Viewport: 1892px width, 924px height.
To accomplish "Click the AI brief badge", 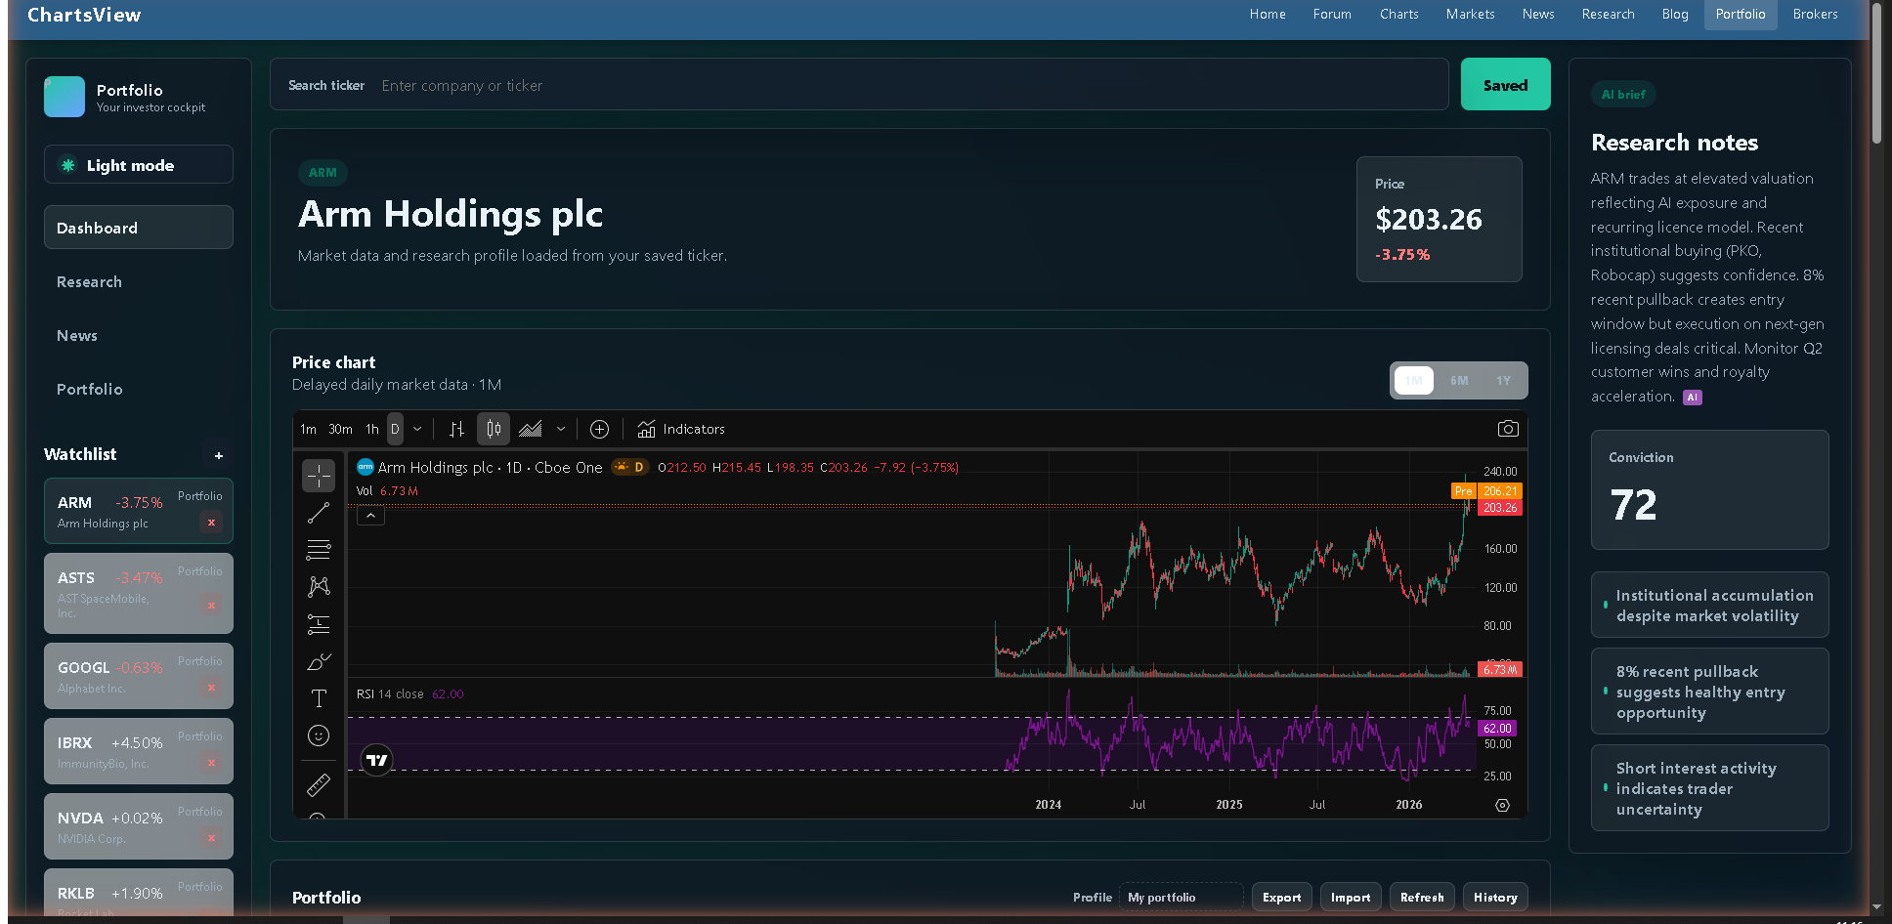I will coord(1623,95).
